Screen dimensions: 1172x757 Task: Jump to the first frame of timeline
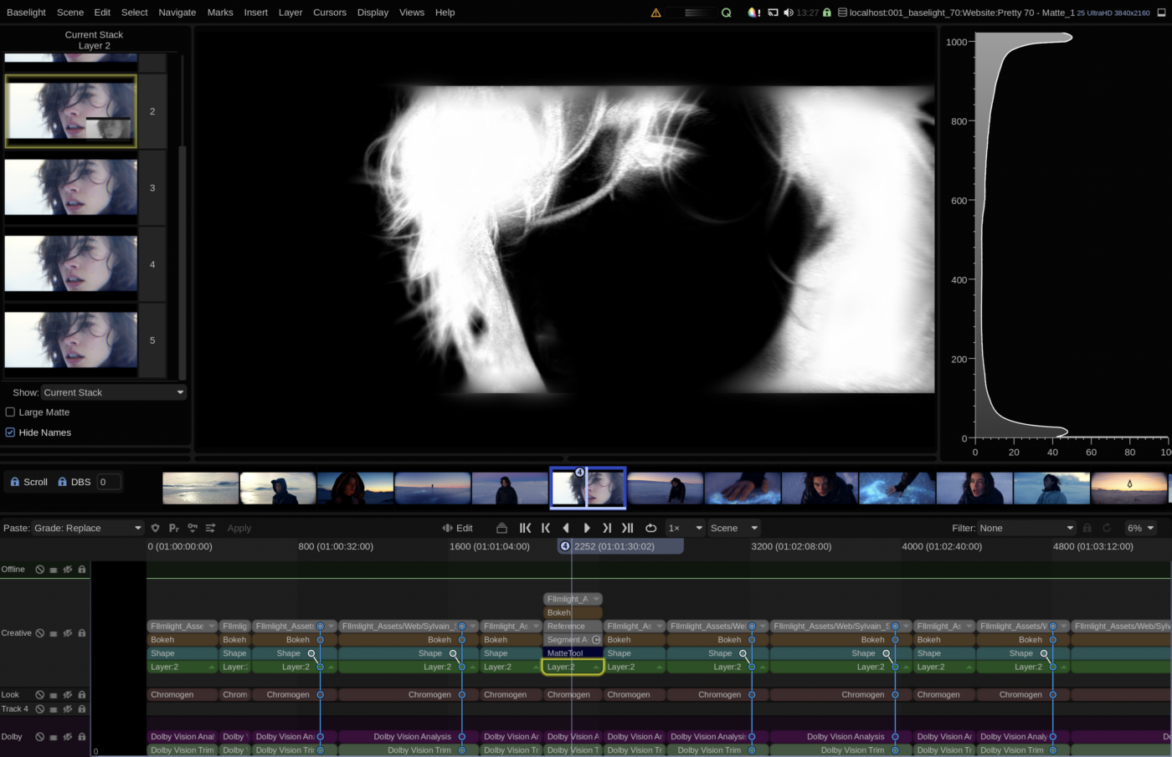pyautogui.click(x=525, y=528)
